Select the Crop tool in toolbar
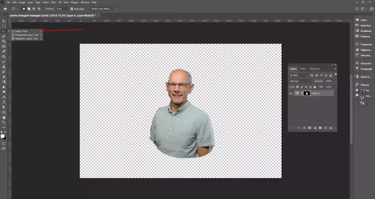 point(4,41)
